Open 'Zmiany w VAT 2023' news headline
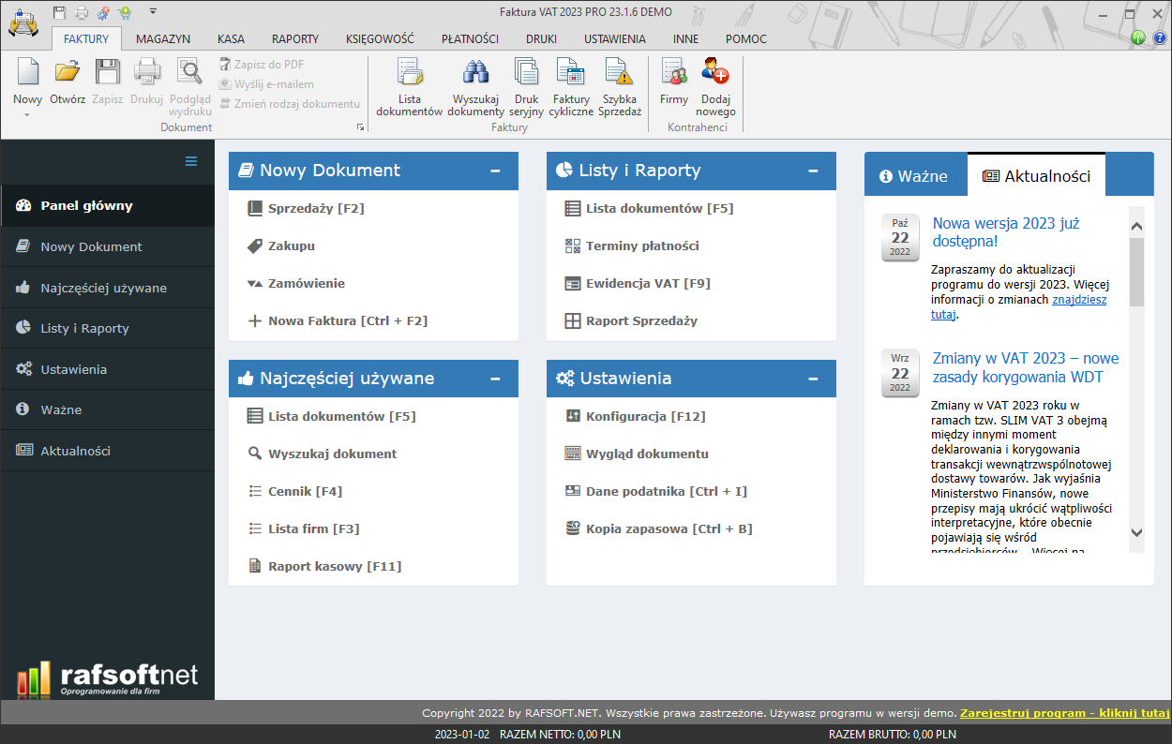 [1026, 367]
